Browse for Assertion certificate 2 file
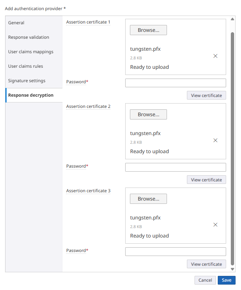The image size is (241, 290). pyautogui.click(x=148, y=114)
